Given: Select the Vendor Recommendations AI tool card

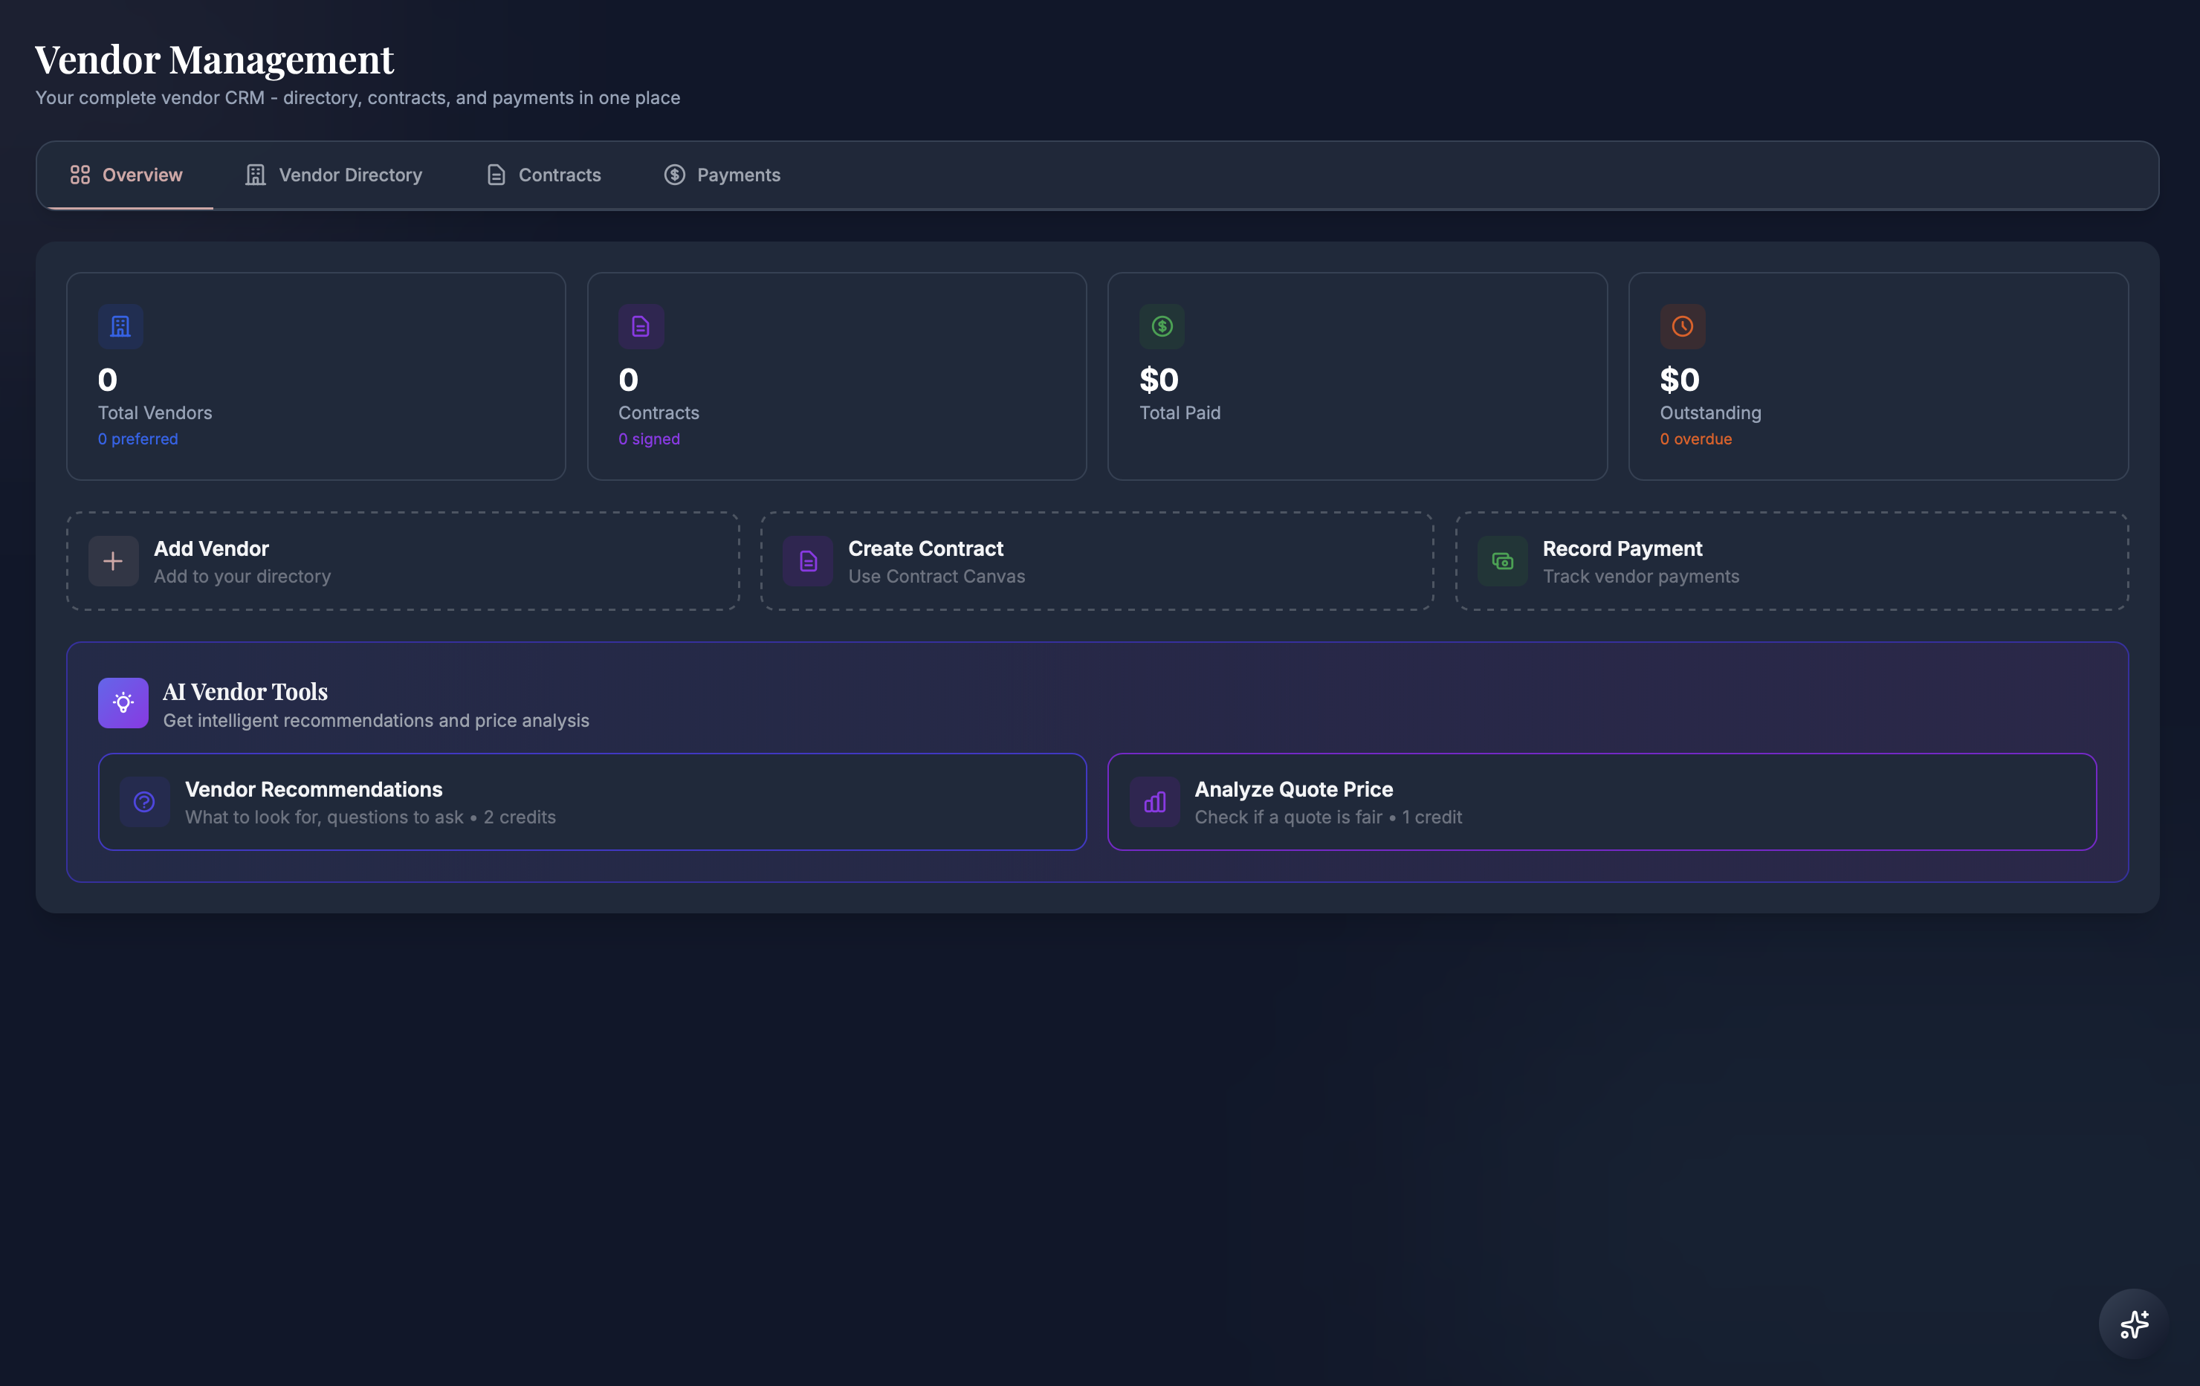Looking at the screenshot, I should point(592,801).
